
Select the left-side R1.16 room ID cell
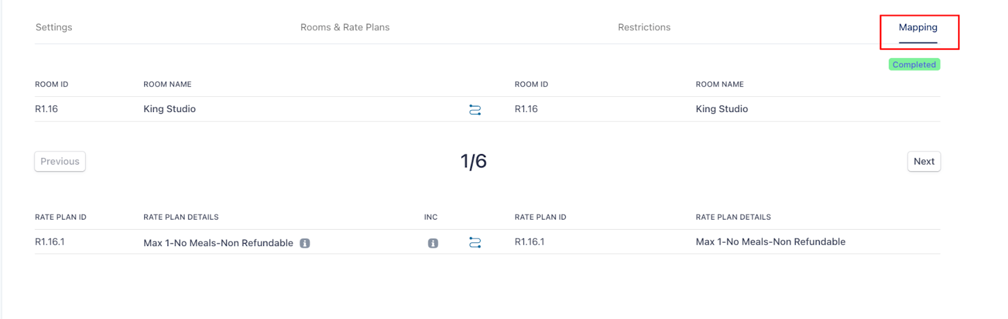click(x=47, y=109)
